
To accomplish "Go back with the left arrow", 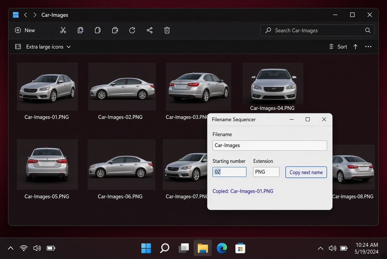I will 26,15.
